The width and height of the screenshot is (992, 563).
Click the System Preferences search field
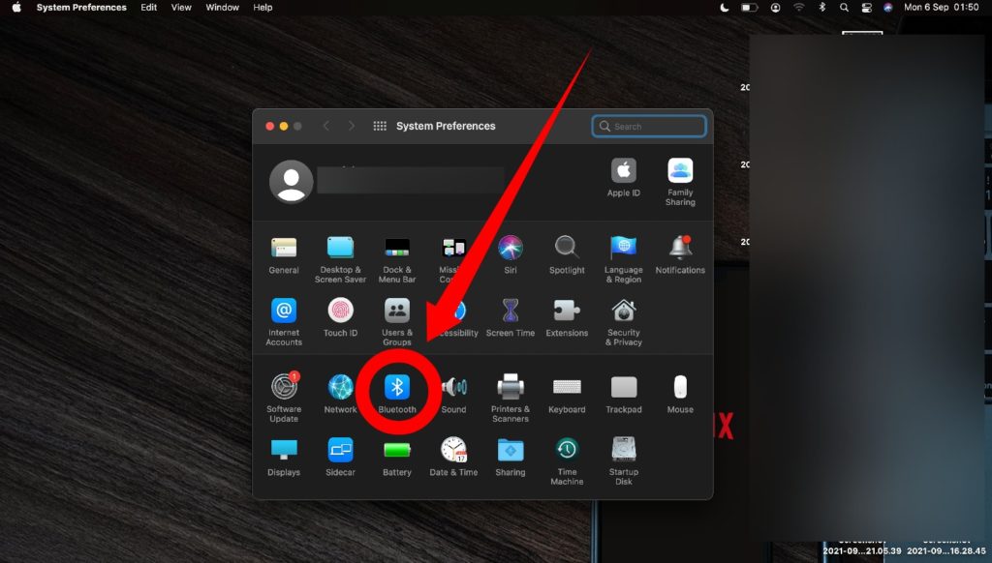click(649, 127)
